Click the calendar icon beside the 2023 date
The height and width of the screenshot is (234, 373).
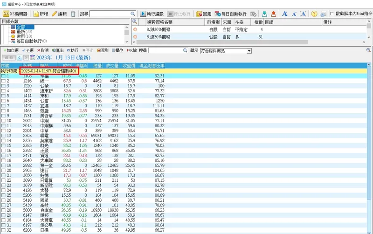click(x=33, y=57)
